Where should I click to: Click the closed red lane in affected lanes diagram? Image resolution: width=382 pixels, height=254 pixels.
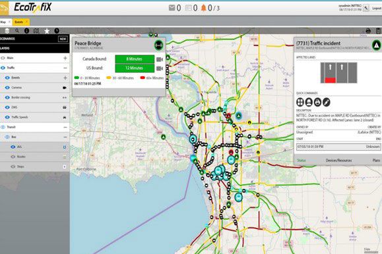[331, 80]
